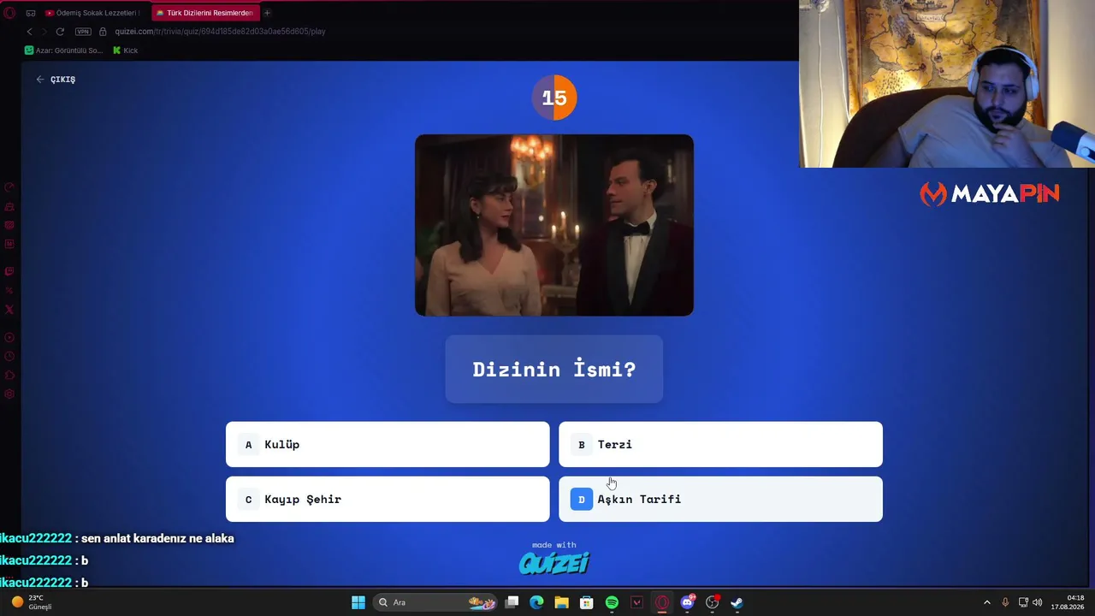Open Microsoft Store from the taskbar
Image resolution: width=1095 pixels, height=616 pixels.
[587, 602]
